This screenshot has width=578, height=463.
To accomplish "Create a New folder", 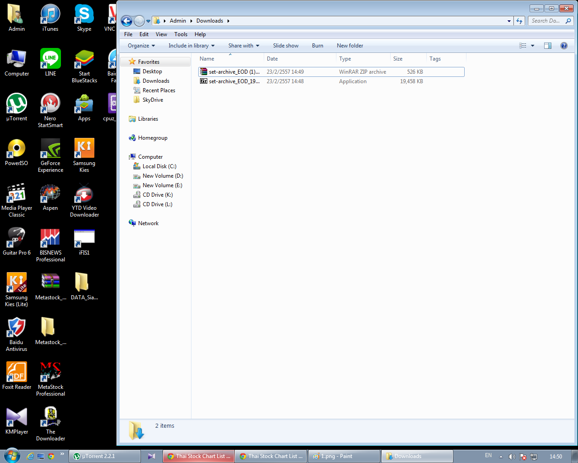I will click(350, 46).
